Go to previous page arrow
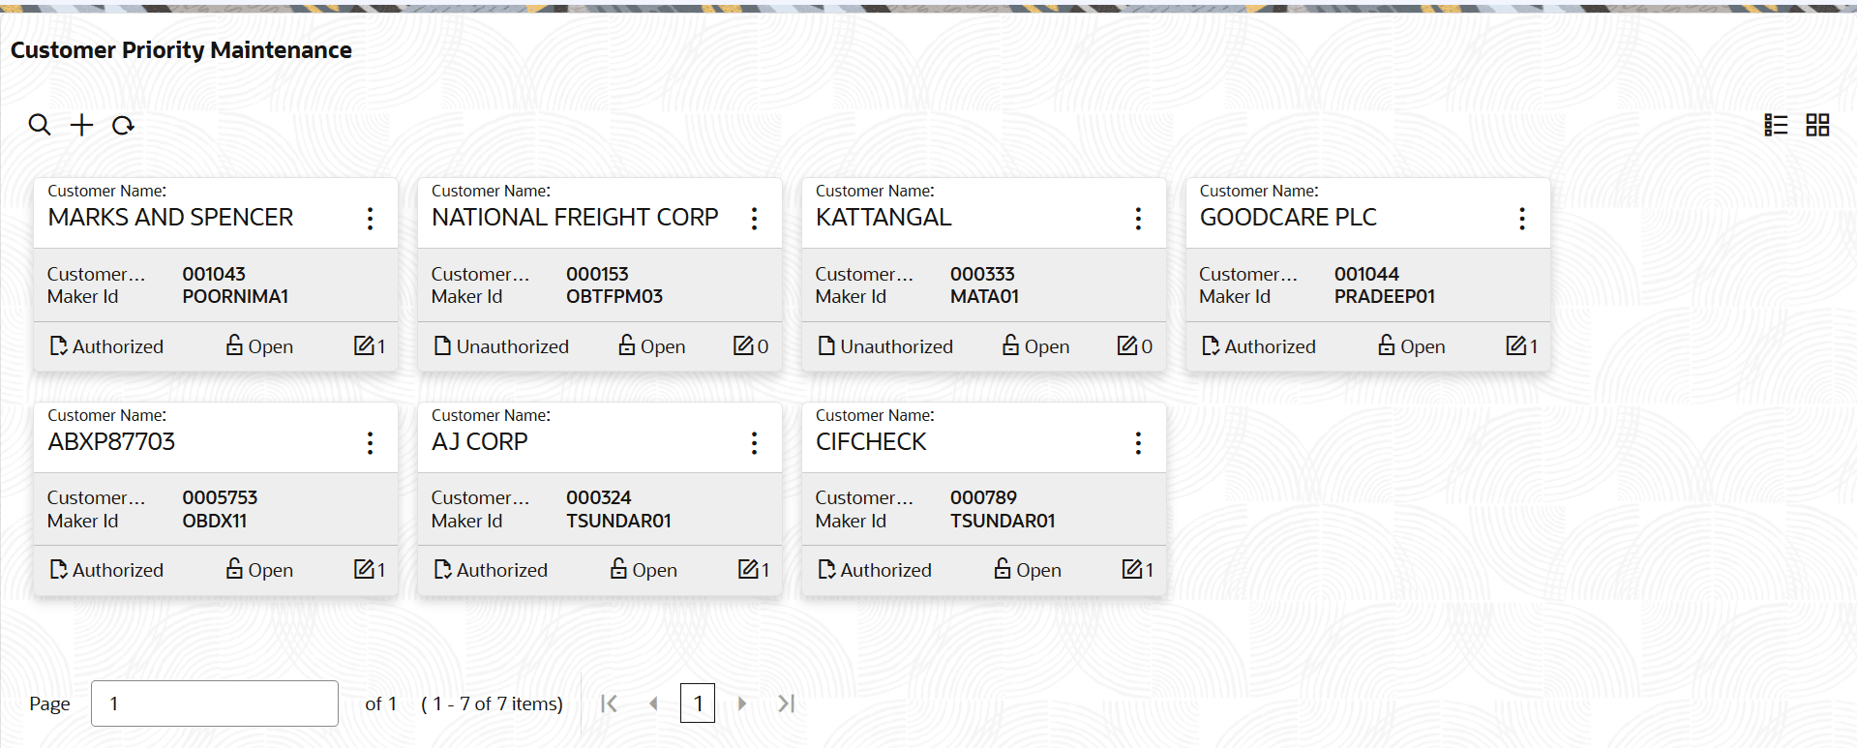1857x748 pixels. [653, 703]
